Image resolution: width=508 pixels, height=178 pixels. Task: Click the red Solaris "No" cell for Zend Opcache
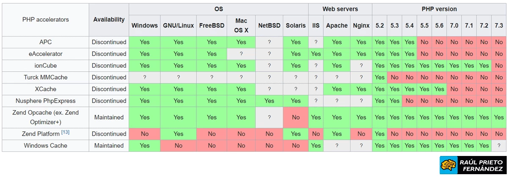coord(295,117)
